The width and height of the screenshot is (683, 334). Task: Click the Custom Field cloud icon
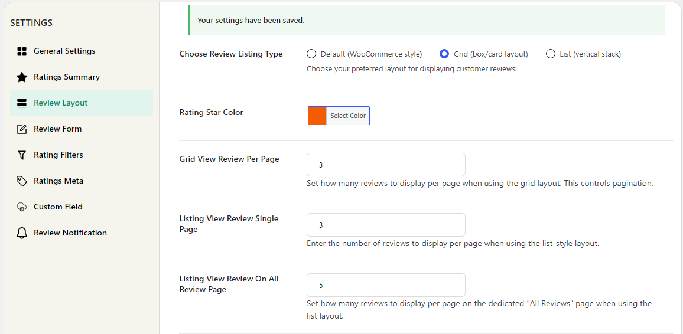(x=22, y=207)
